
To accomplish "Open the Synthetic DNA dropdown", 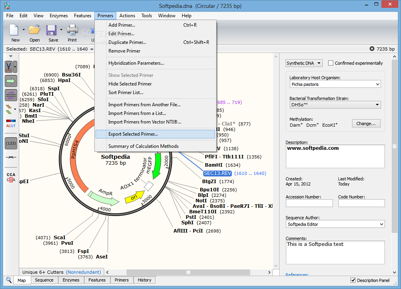I will 304,63.
